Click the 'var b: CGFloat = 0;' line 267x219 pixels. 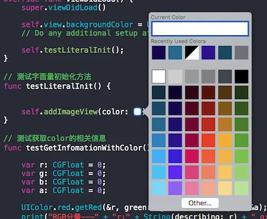pos(64,182)
